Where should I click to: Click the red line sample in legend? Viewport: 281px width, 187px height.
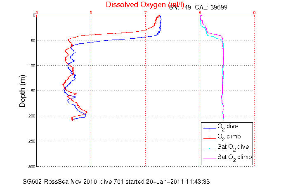[x=210, y=138]
